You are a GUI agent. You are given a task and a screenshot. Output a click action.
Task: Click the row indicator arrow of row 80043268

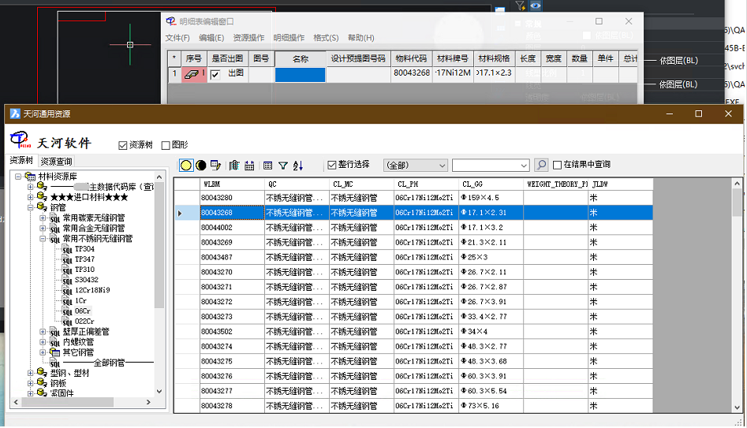coord(180,213)
